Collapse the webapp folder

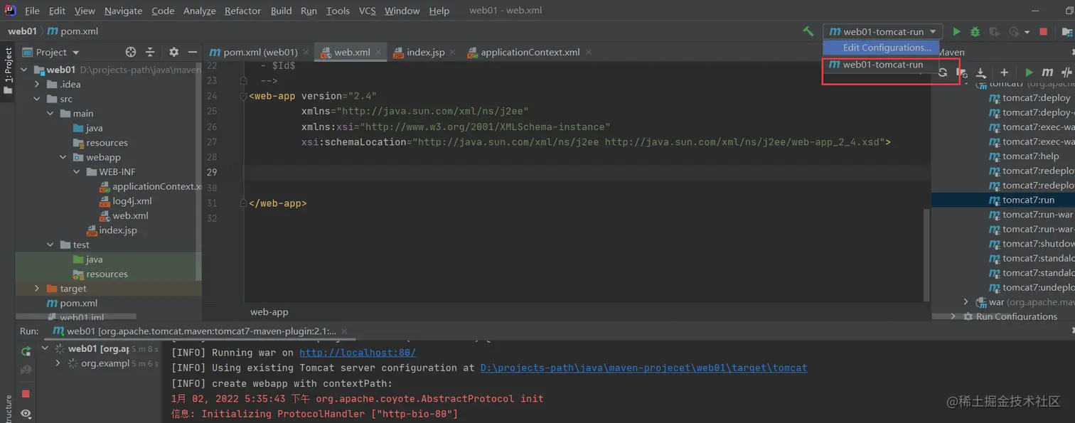[x=63, y=157]
